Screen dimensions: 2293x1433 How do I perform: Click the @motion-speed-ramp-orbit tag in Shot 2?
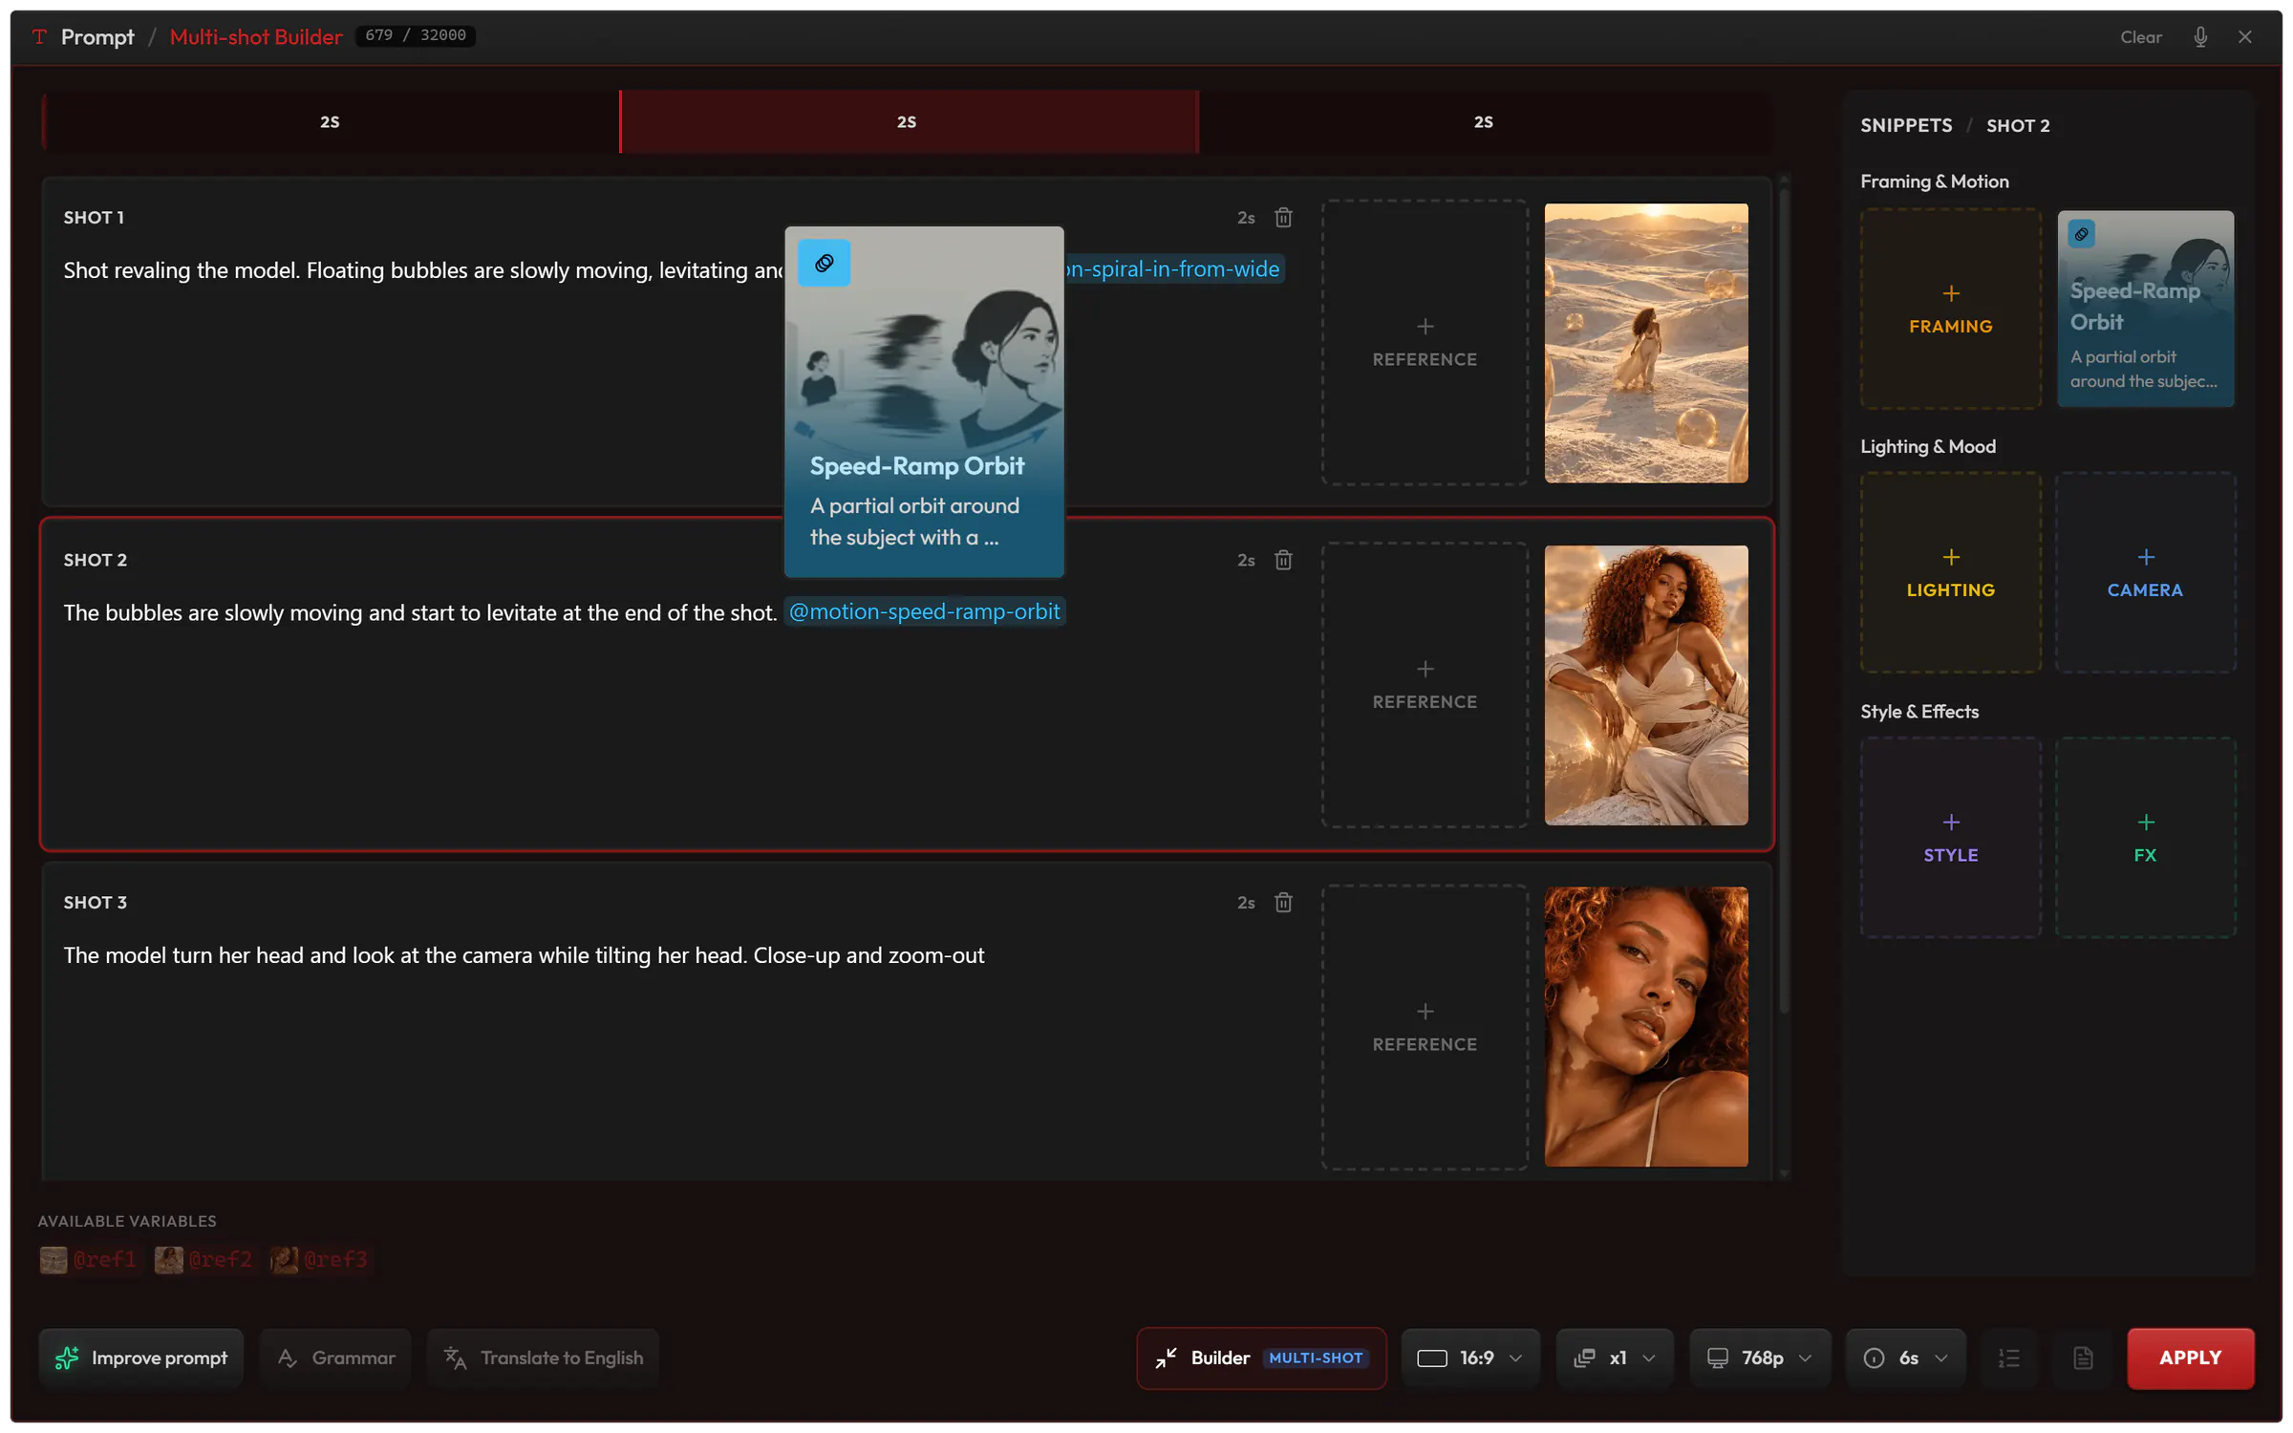pos(924,611)
